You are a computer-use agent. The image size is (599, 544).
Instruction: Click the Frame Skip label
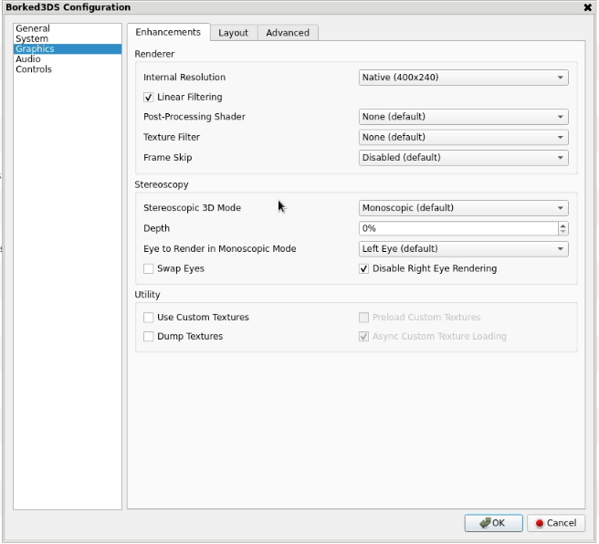coord(168,158)
